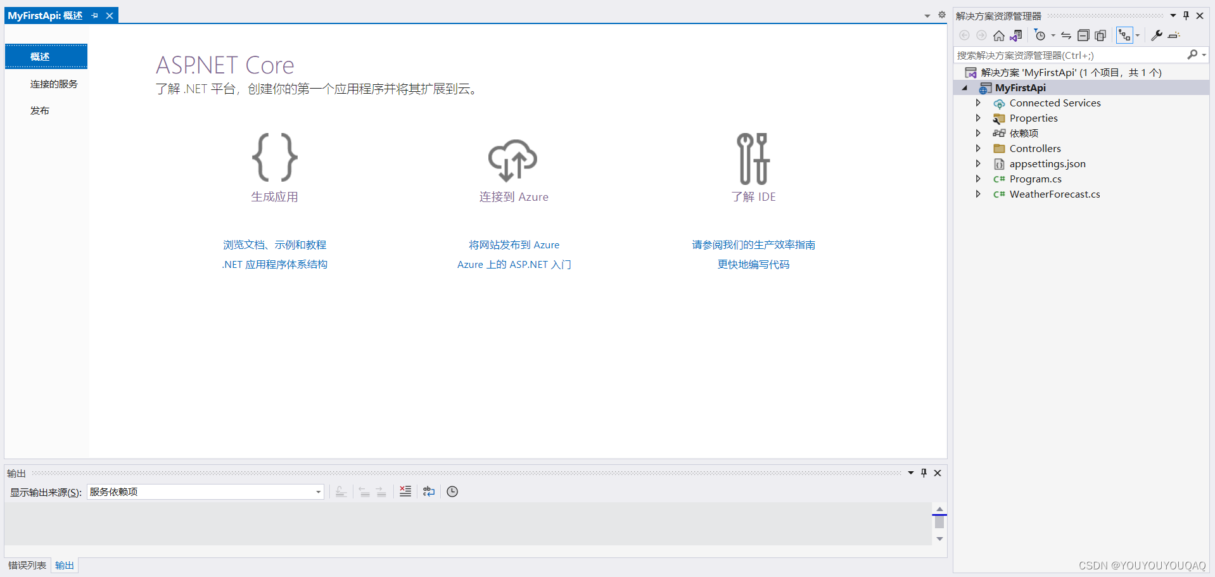Expand WeatherForecast.cs node arrow
The width and height of the screenshot is (1215, 577).
tap(978, 194)
